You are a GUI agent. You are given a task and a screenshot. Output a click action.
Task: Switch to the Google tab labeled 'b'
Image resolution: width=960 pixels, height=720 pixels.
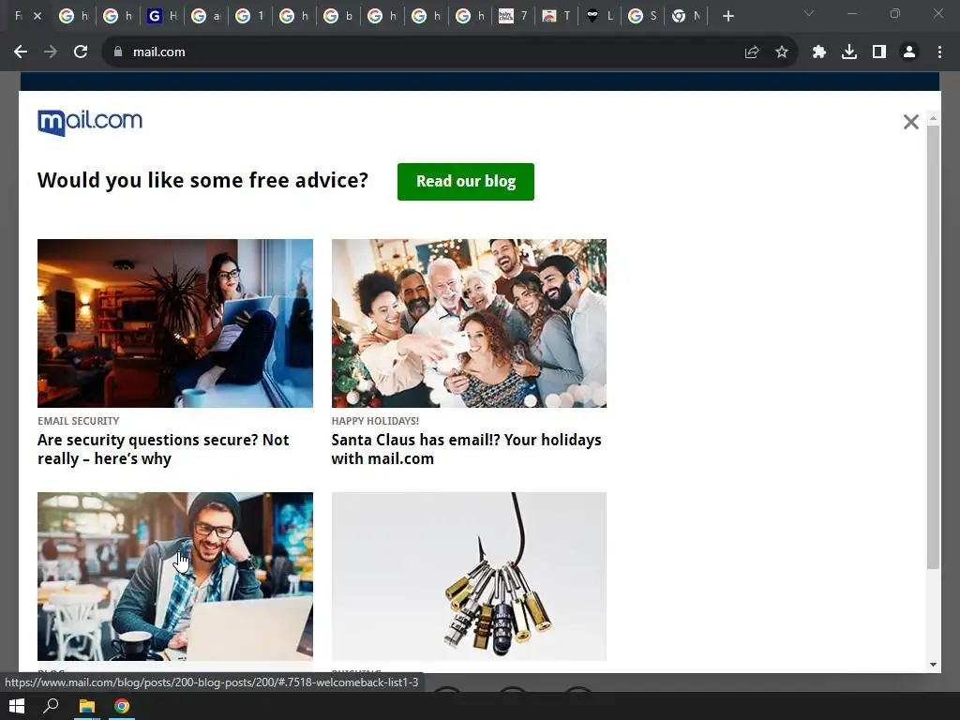pos(338,16)
